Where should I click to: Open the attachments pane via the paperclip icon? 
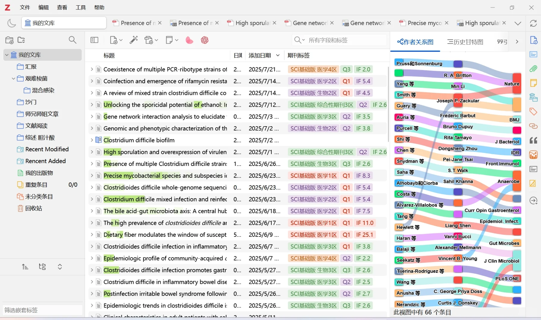[534, 69]
